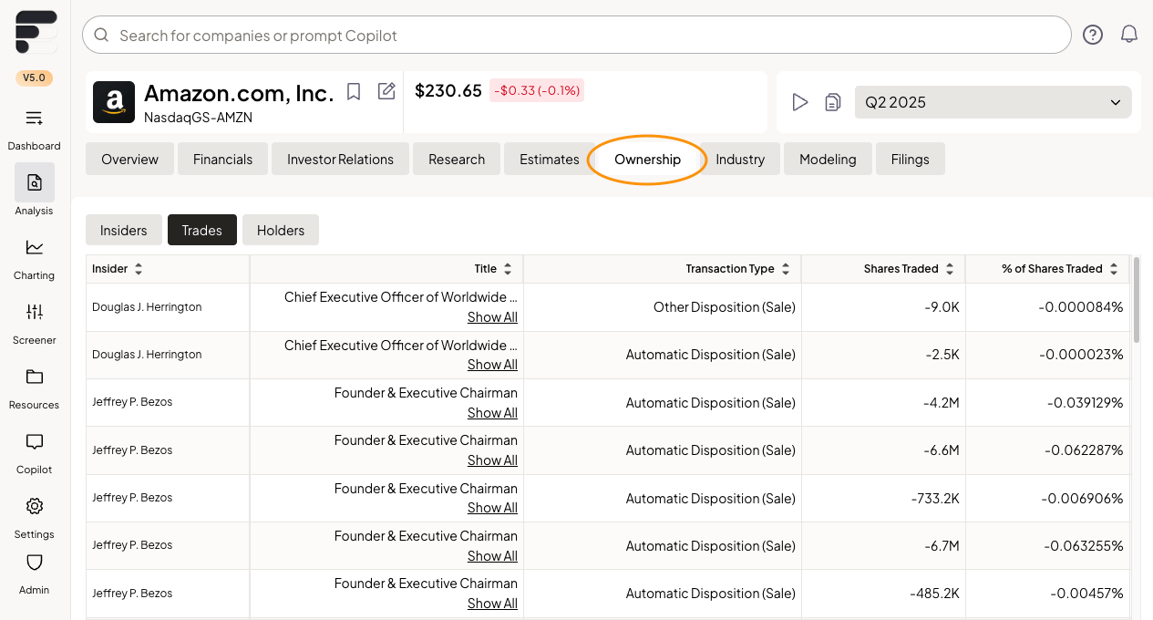This screenshot has width=1153, height=620.
Task: Click the -733.2K shares traded cell
Action: (883, 498)
